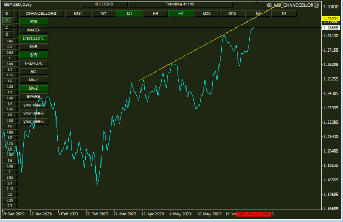Click the 0 button beside CHANCELLORS
This screenshot has height=222, width=343.
(x=7, y=14)
